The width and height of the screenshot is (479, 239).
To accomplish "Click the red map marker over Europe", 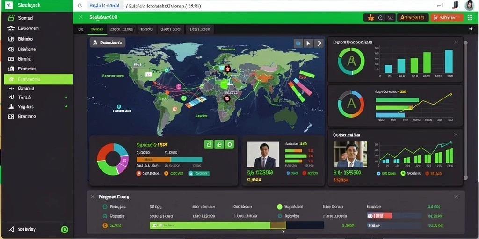I will tap(227, 69).
